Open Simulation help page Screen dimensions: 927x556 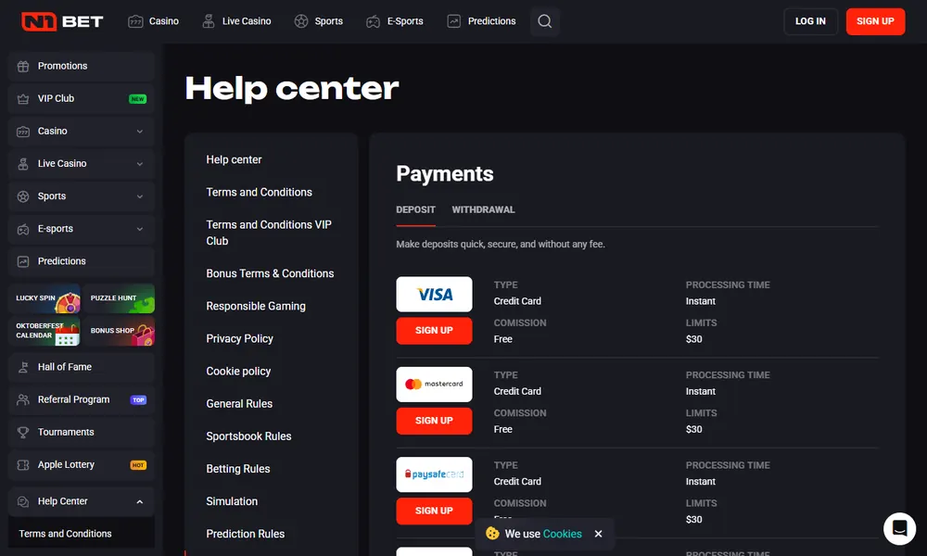(232, 501)
